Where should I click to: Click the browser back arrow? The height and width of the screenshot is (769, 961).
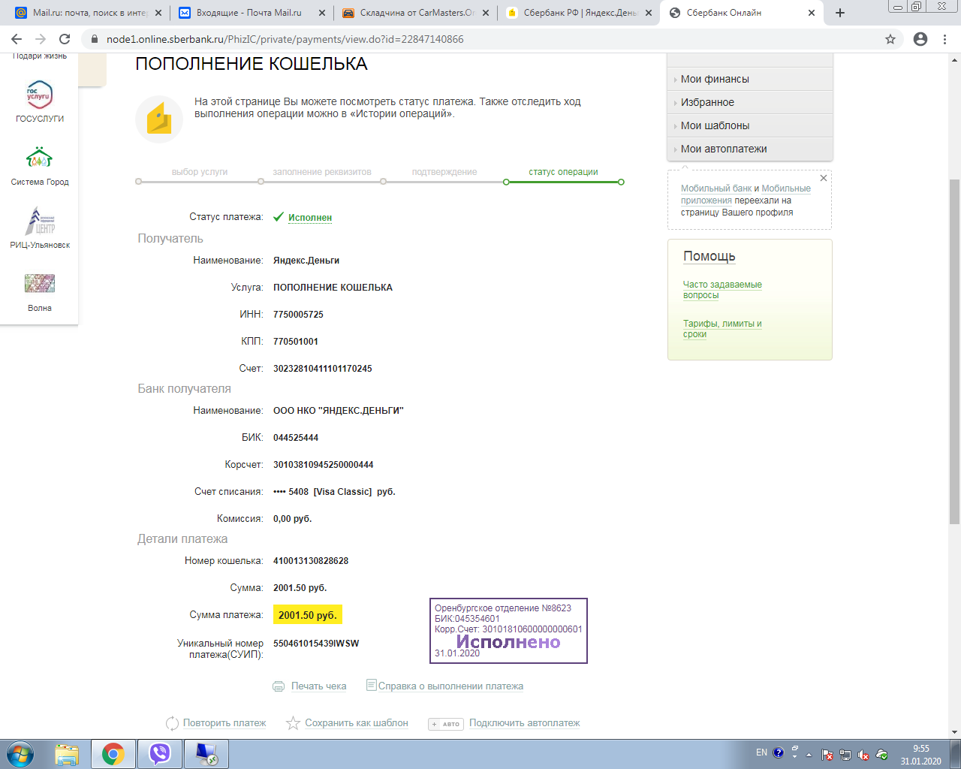click(x=17, y=39)
